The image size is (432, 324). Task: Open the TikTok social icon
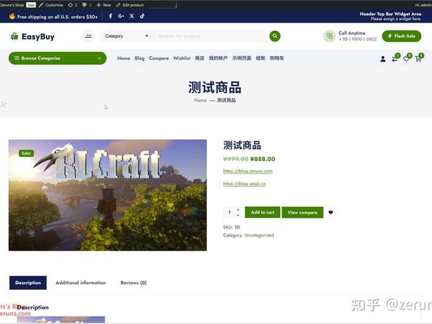(142, 16)
